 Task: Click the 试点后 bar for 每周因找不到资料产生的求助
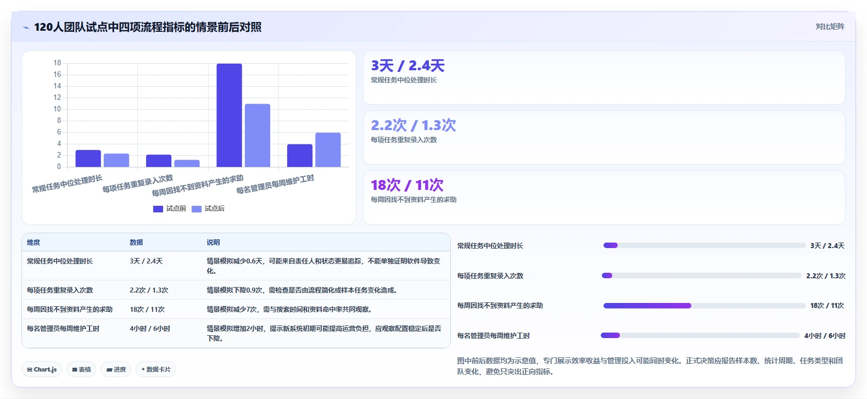click(258, 135)
